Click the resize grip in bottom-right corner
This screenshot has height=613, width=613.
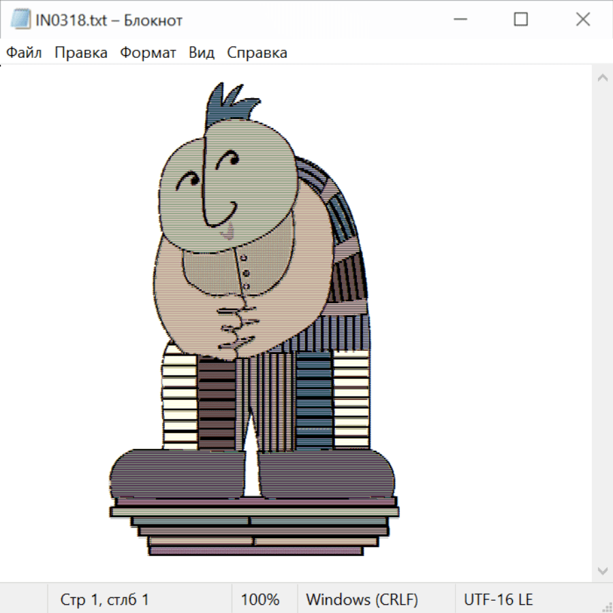click(606, 606)
